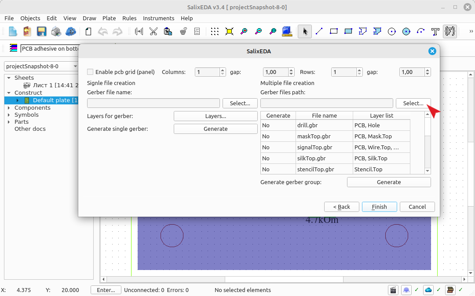Click the Enter... button in status bar
This screenshot has width=475, height=296.
(106, 290)
